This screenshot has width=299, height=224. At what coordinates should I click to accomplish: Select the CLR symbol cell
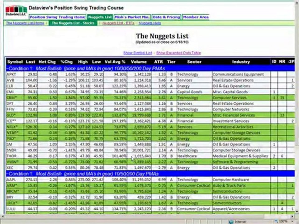15,86
